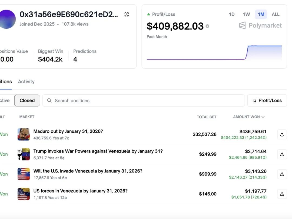Click the info icon next to profit amount
The height and width of the screenshot is (219, 292).
(207, 26)
